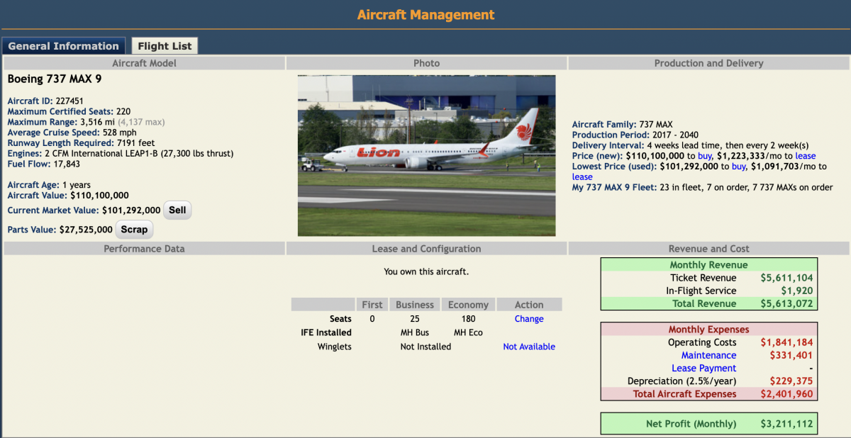Open the Maintenance expense link
The width and height of the screenshot is (851, 438).
coord(708,355)
